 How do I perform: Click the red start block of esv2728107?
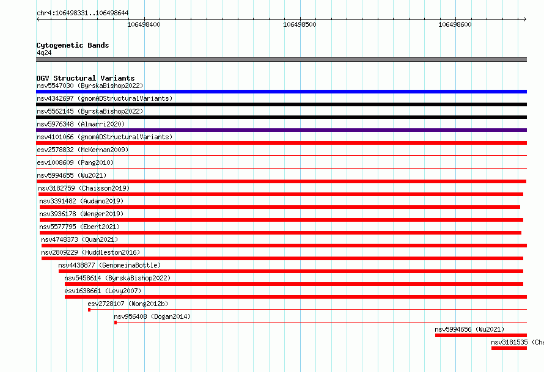pyautogui.click(x=89, y=310)
